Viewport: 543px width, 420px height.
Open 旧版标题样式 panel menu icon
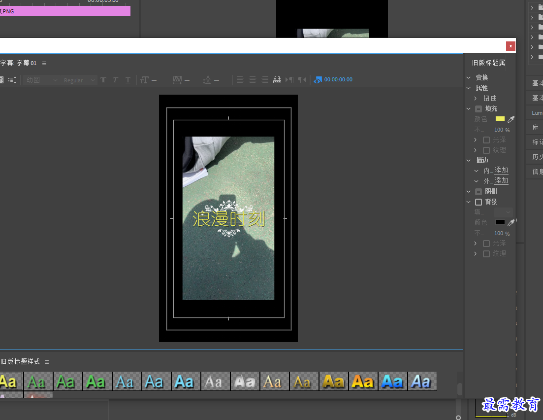point(47,362)
